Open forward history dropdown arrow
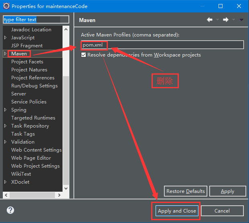This screenshot has width=249, height=223. point(233,20)
